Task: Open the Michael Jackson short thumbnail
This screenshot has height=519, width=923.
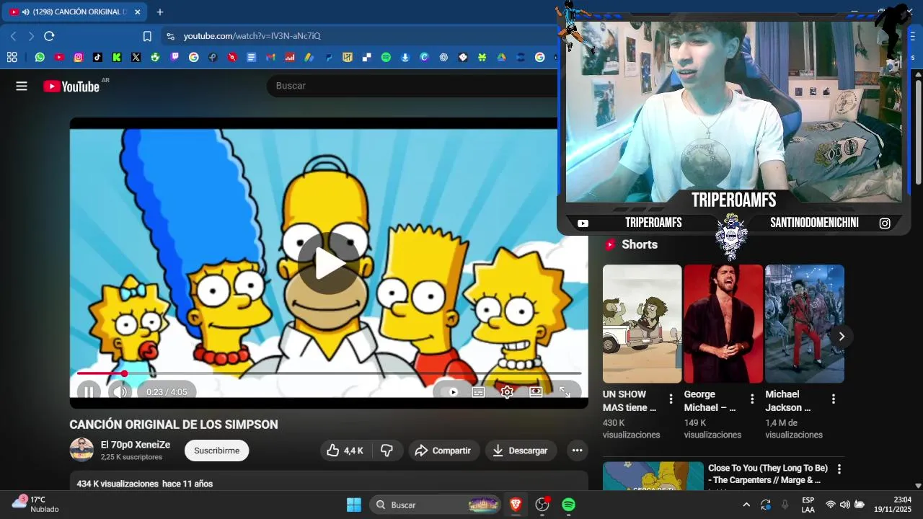Action: [x=804, y=324]
